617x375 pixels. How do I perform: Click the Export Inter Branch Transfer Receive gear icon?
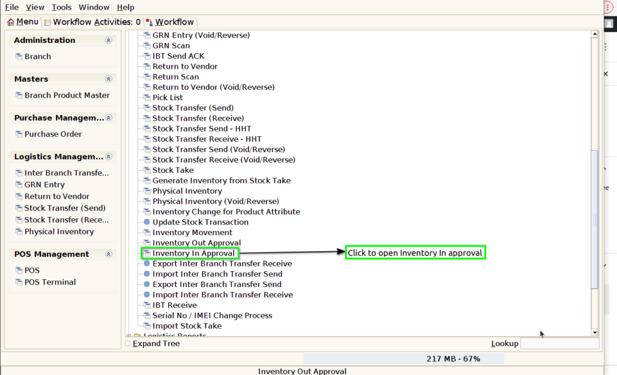pyautogui.click(x=147, y=263)
